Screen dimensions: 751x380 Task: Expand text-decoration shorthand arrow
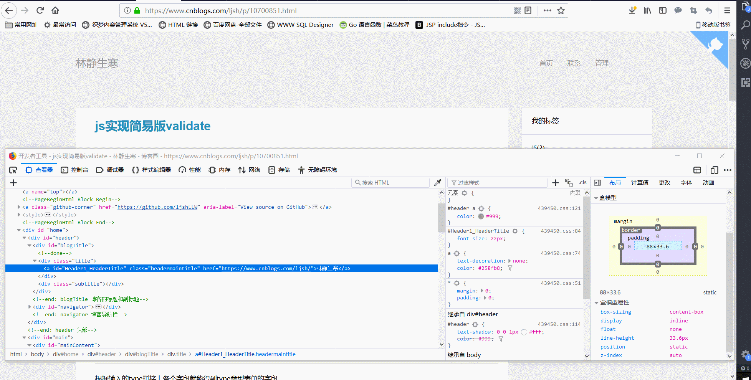coord(509,261)
